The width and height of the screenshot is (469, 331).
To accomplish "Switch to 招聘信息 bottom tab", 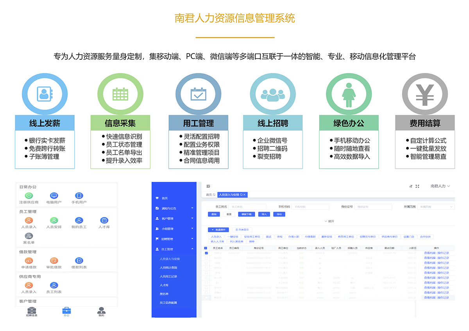I will click(x=32, y=311).
